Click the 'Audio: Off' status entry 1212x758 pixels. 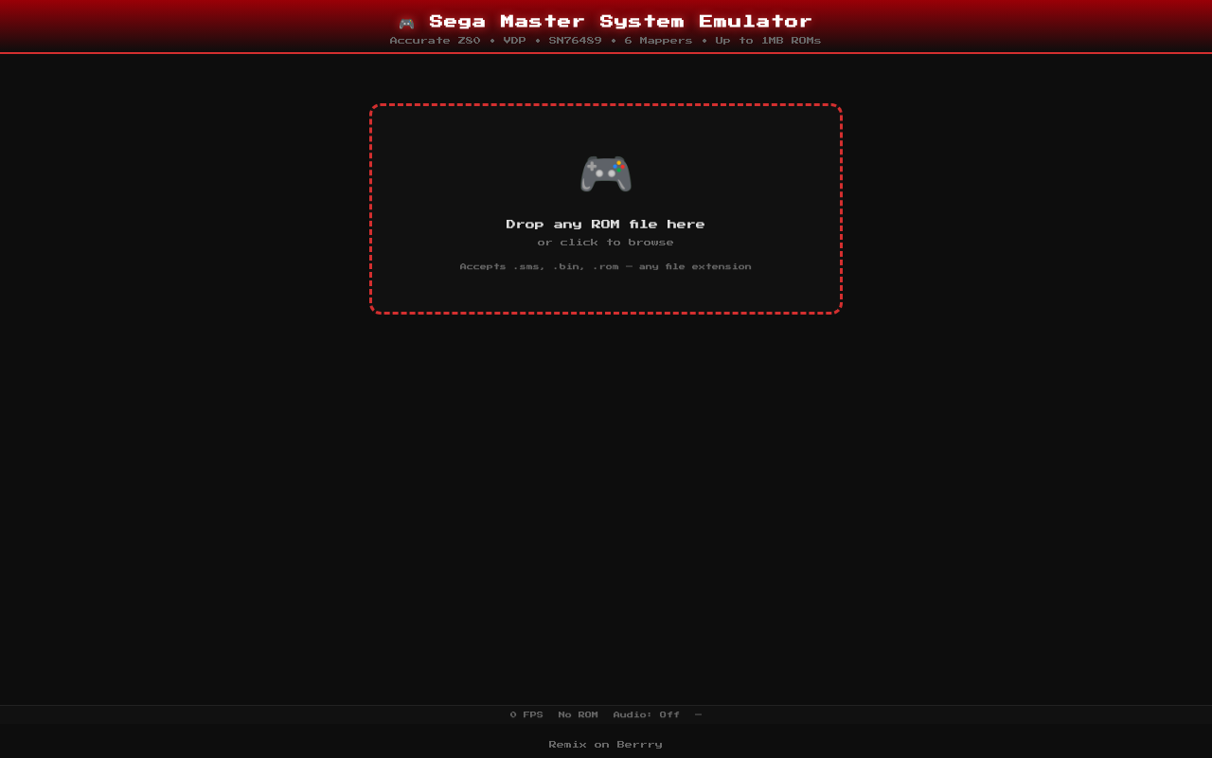[647, 715]
